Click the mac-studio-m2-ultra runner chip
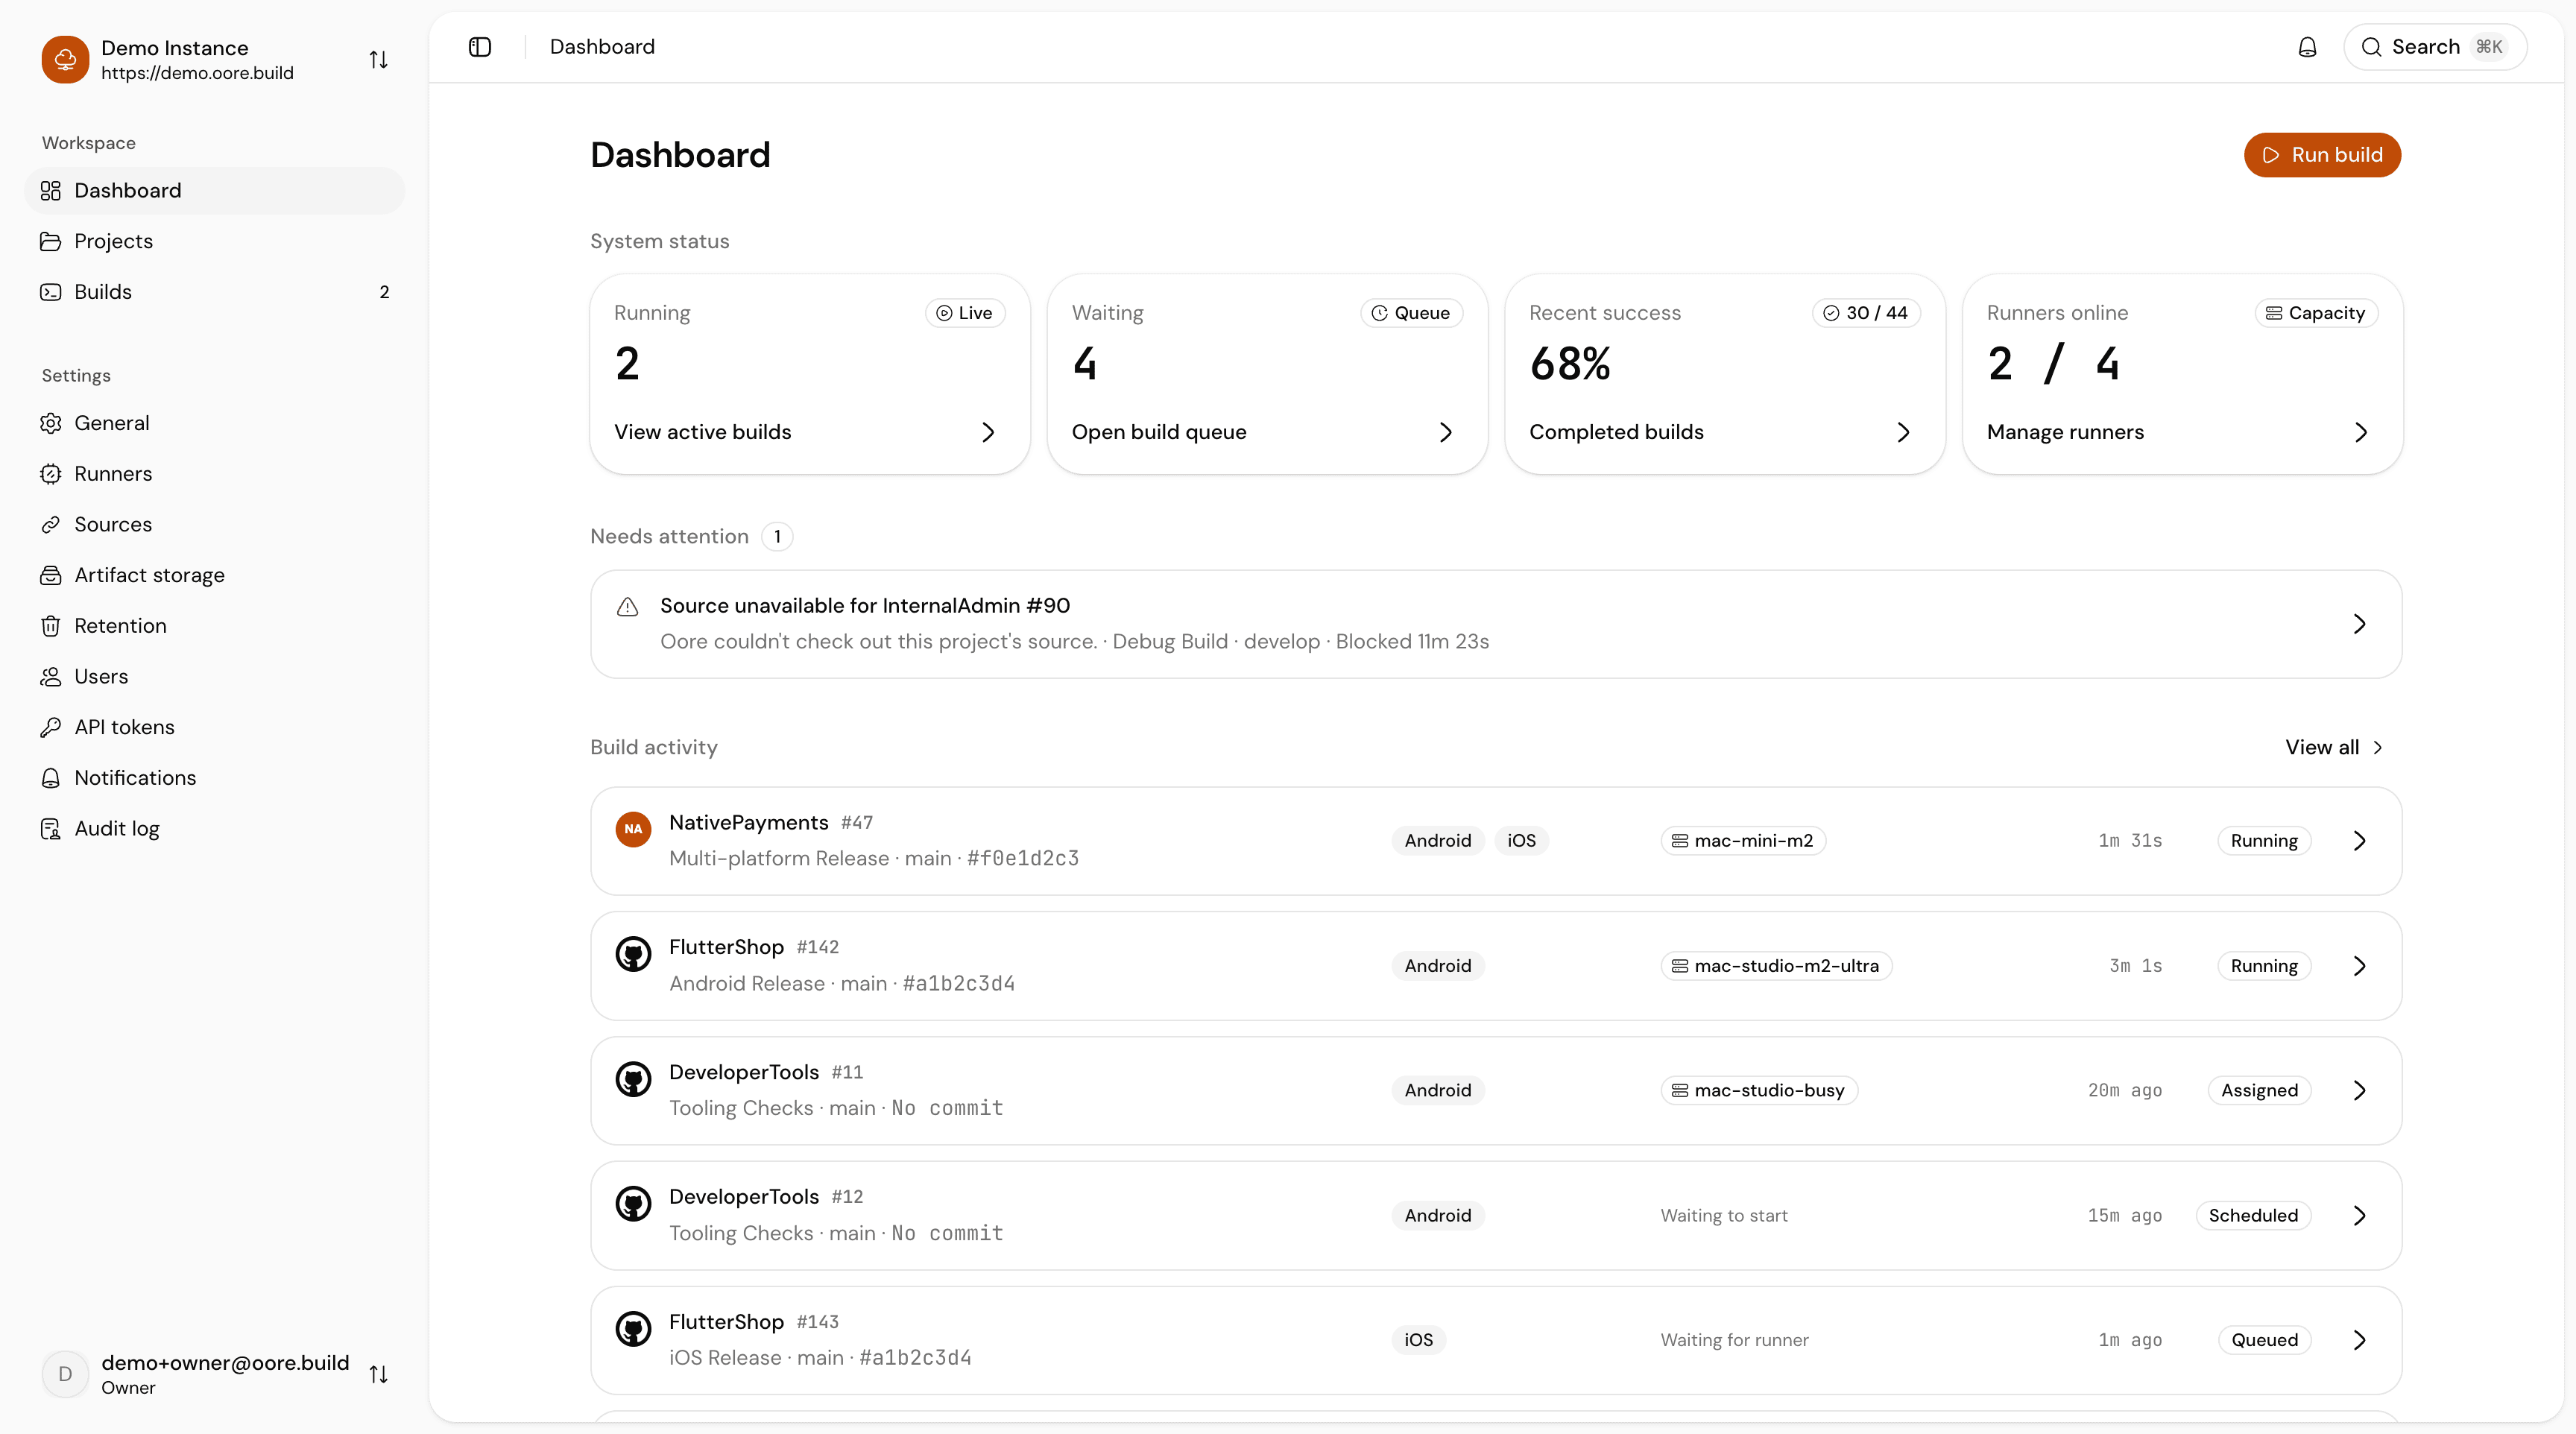2576x1434 pixels. (x=1776, y=966)
